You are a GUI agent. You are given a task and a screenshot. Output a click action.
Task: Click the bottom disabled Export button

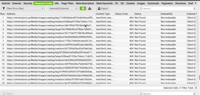coord(8,93)
